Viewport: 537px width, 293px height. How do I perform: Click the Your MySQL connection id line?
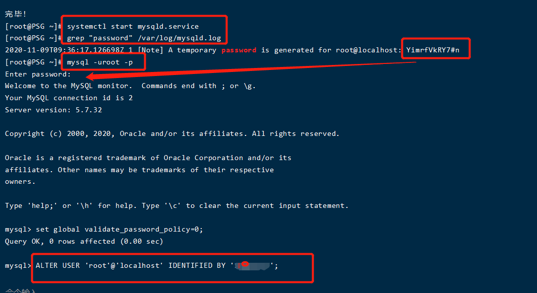click(x=69, y=98)
